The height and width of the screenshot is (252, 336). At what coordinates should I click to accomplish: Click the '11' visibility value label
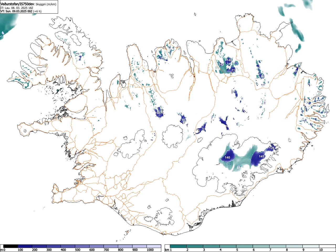pyautogui.click(x=233, y=70)
